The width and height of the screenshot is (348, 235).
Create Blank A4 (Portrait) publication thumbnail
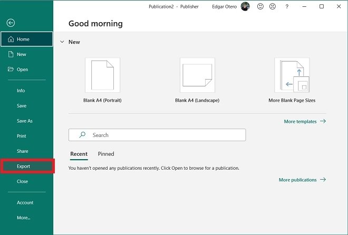tap(102, 75)
